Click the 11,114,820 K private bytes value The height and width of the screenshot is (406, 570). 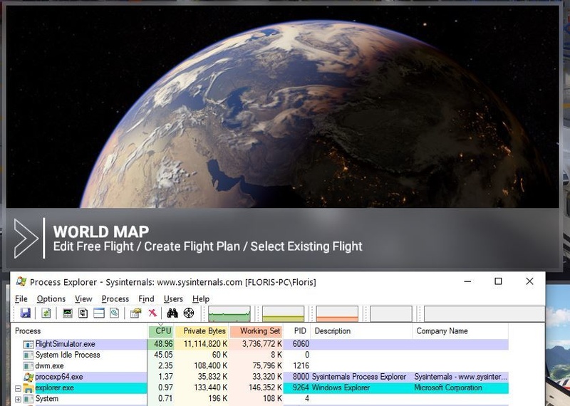click(205, 344)
